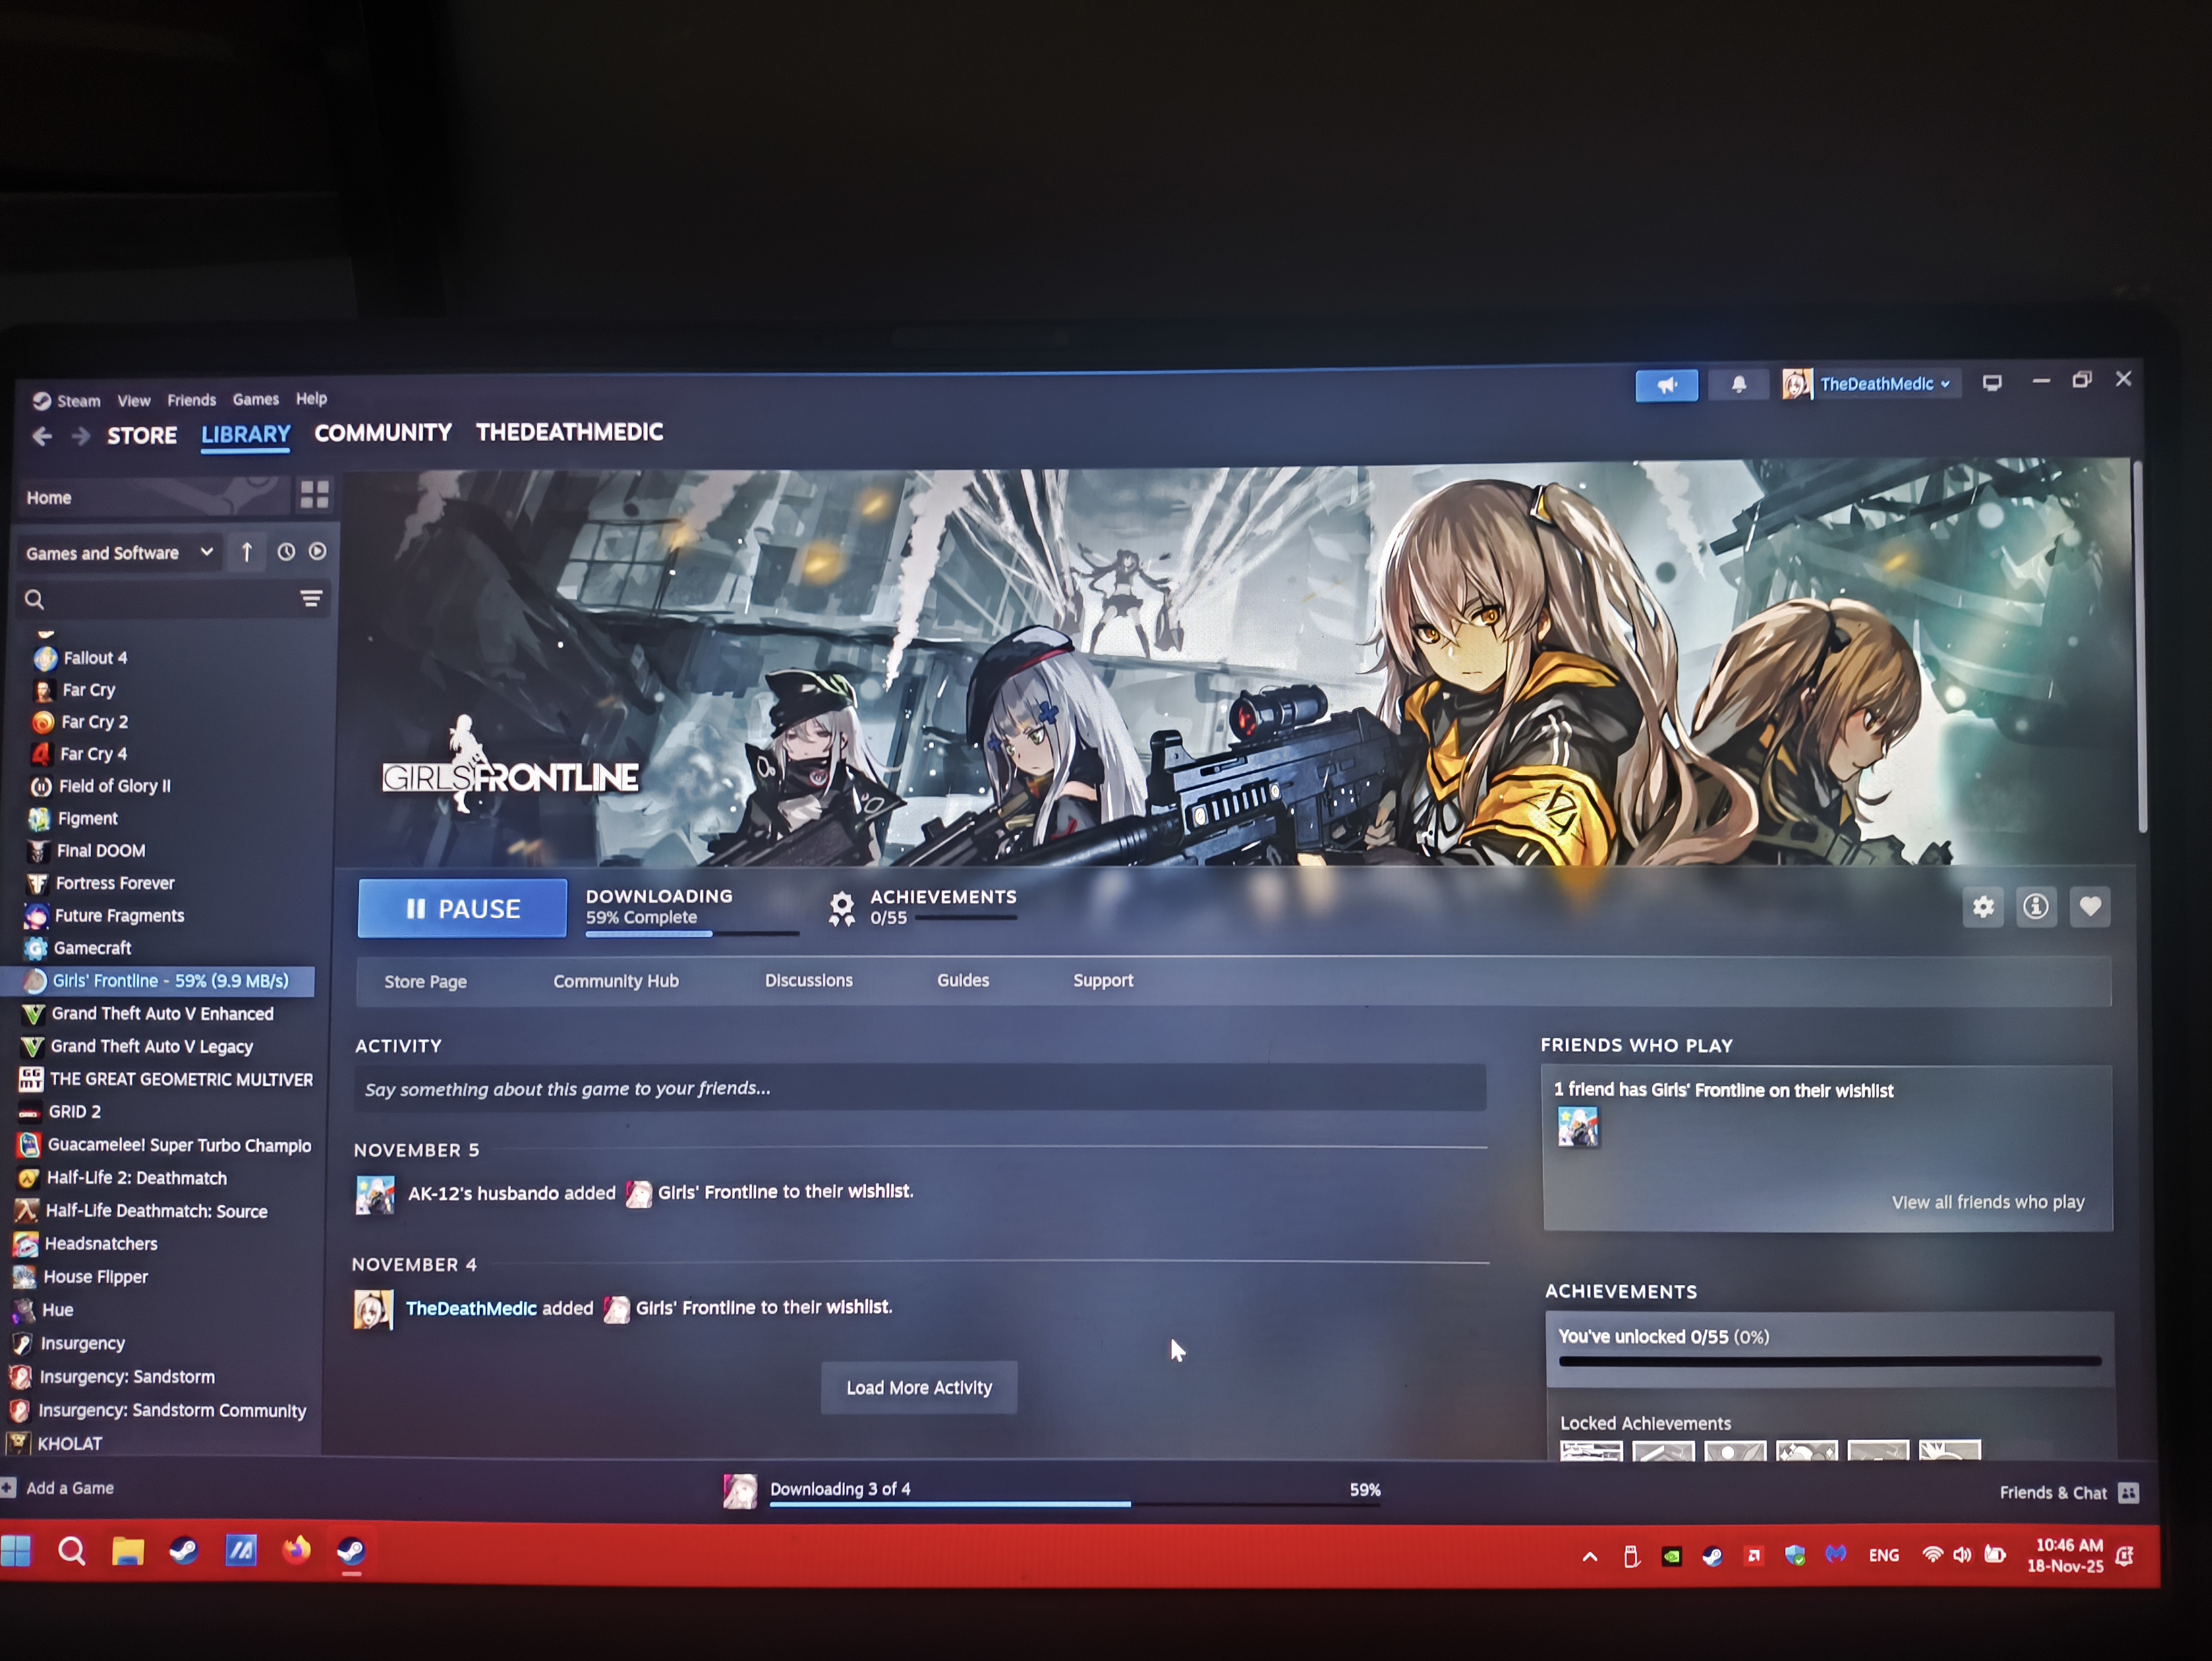Pause the Girls' Frontline download
Viewport: 2212px width, 1661px height.
click(462, 908)
